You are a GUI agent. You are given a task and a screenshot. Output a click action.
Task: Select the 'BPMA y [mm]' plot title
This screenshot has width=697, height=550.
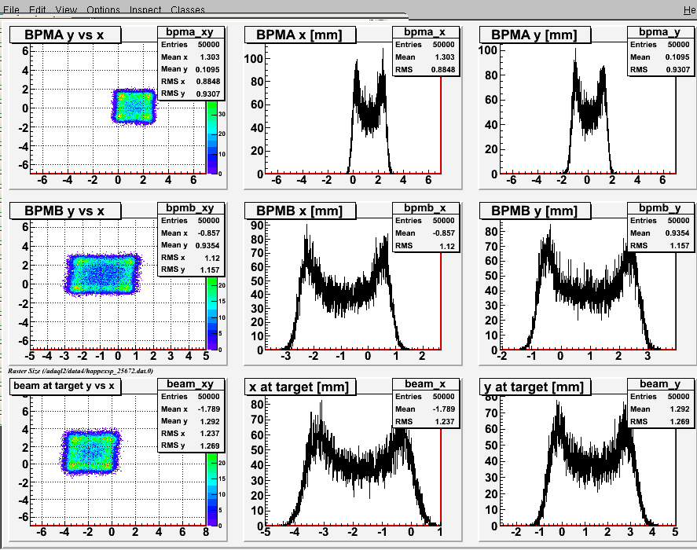click(x=535, y=35)
